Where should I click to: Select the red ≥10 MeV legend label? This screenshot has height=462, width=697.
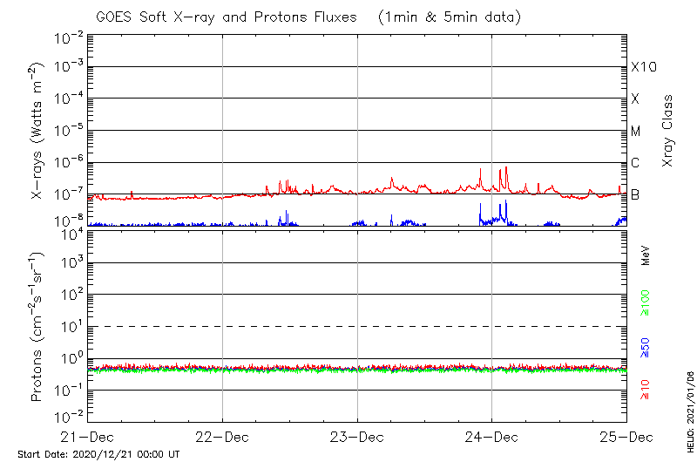click(646, 390)
